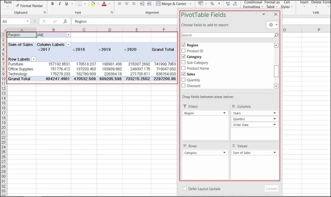331x197 pixels.
Task: Apply the red font color
Action: [x=104, y=4]
